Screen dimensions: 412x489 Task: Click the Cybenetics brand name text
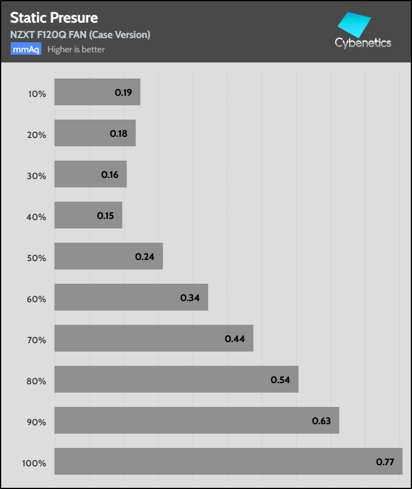(363, 42)
